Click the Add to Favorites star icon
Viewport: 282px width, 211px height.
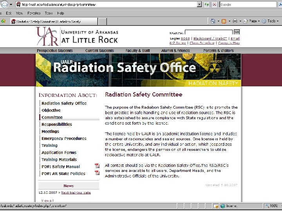3,21
